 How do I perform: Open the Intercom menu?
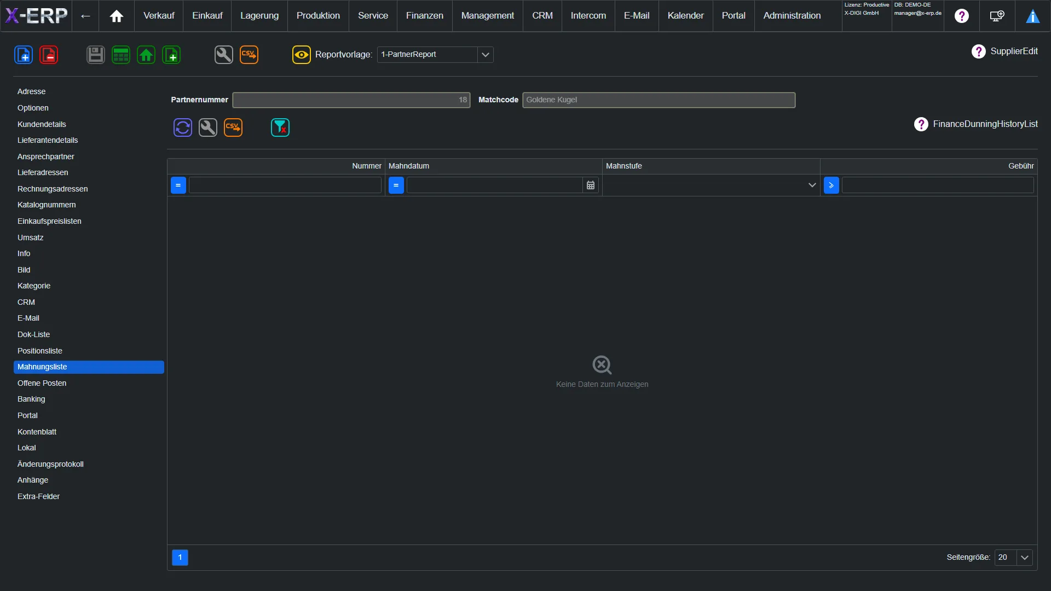pyautogui.click(x=588, y=16)
